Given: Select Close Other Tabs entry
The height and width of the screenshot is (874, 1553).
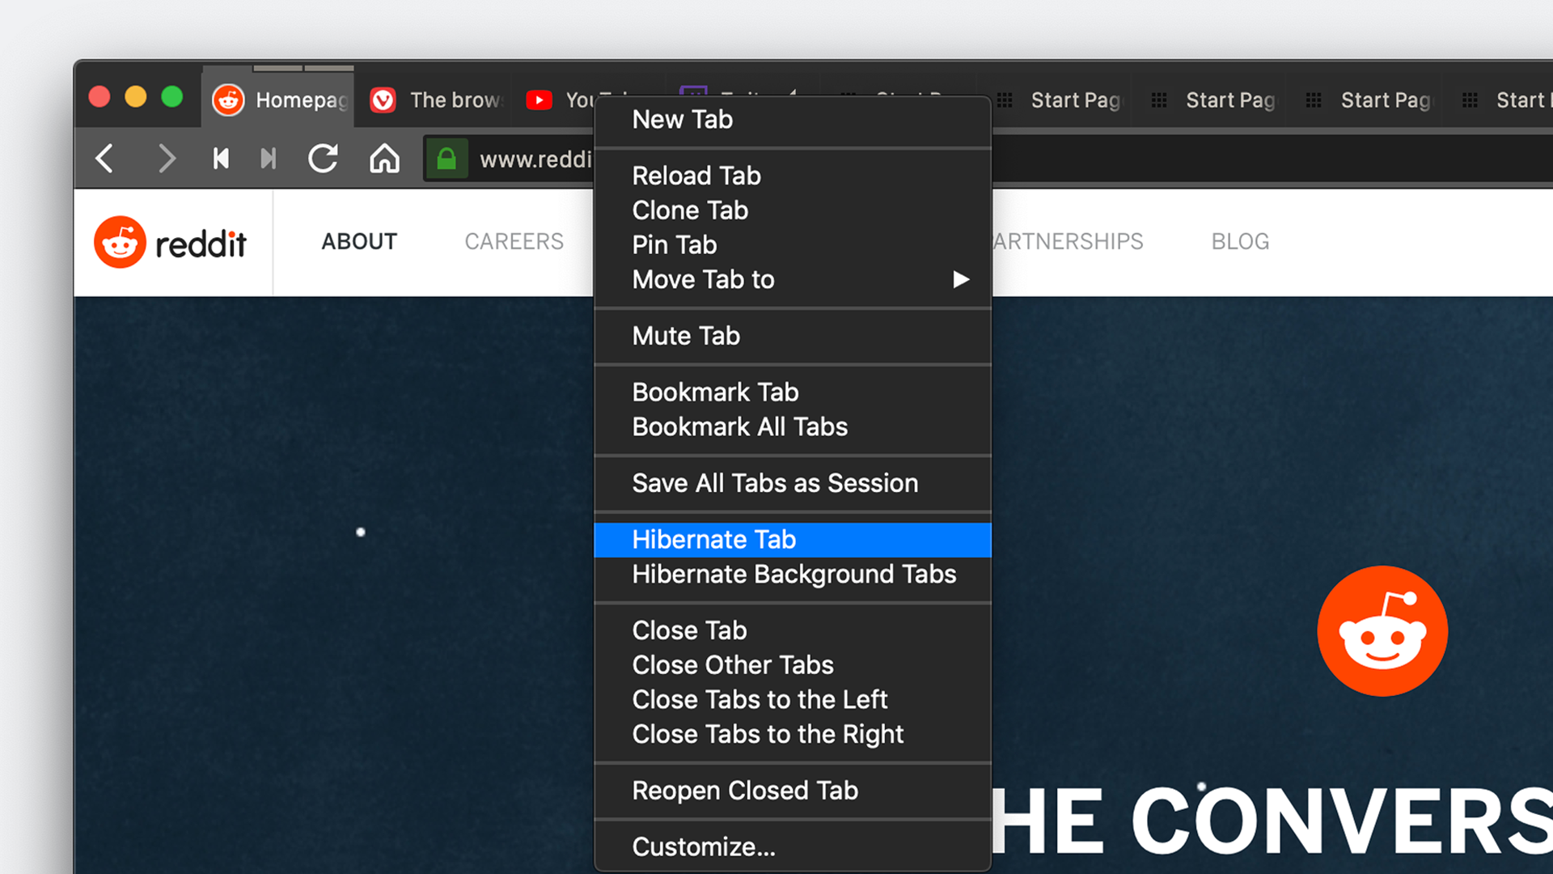Looking at the screenshot, I should (x=793, y=665).
